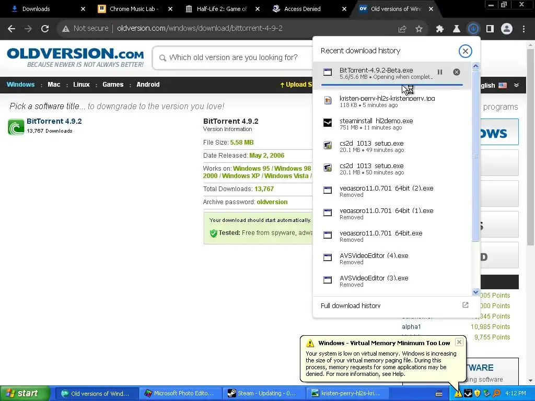Click the Upload Software link
535x401 pixels.
[296, 85]
